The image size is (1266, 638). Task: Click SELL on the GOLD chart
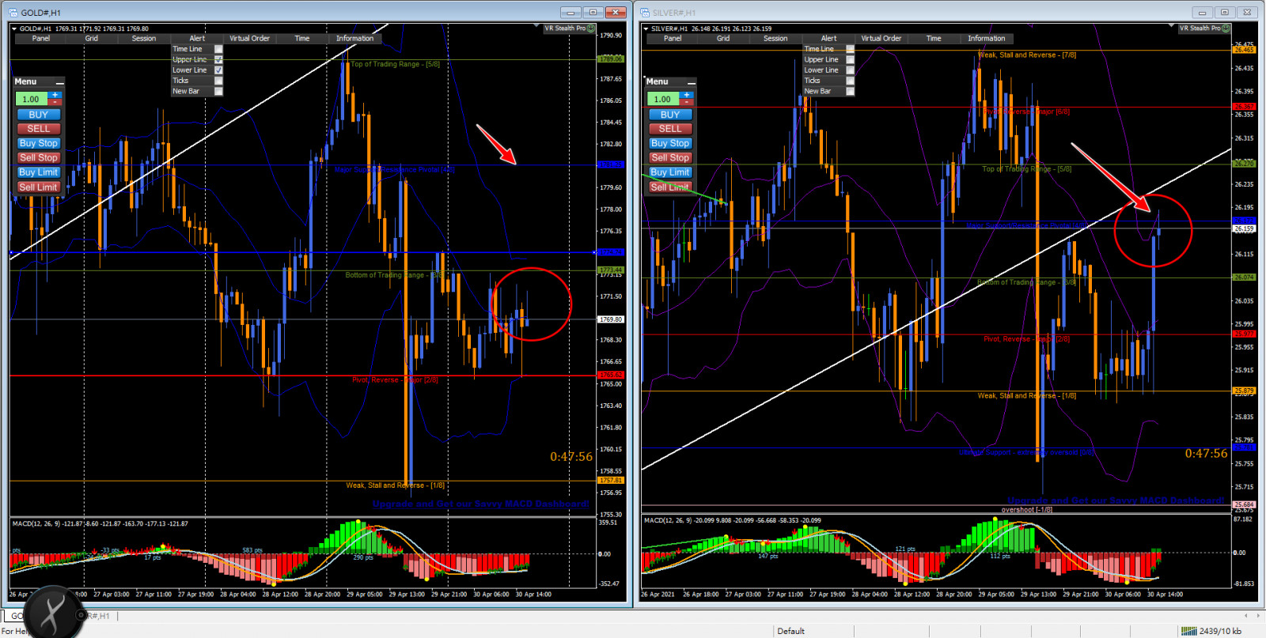click(39, 129)
